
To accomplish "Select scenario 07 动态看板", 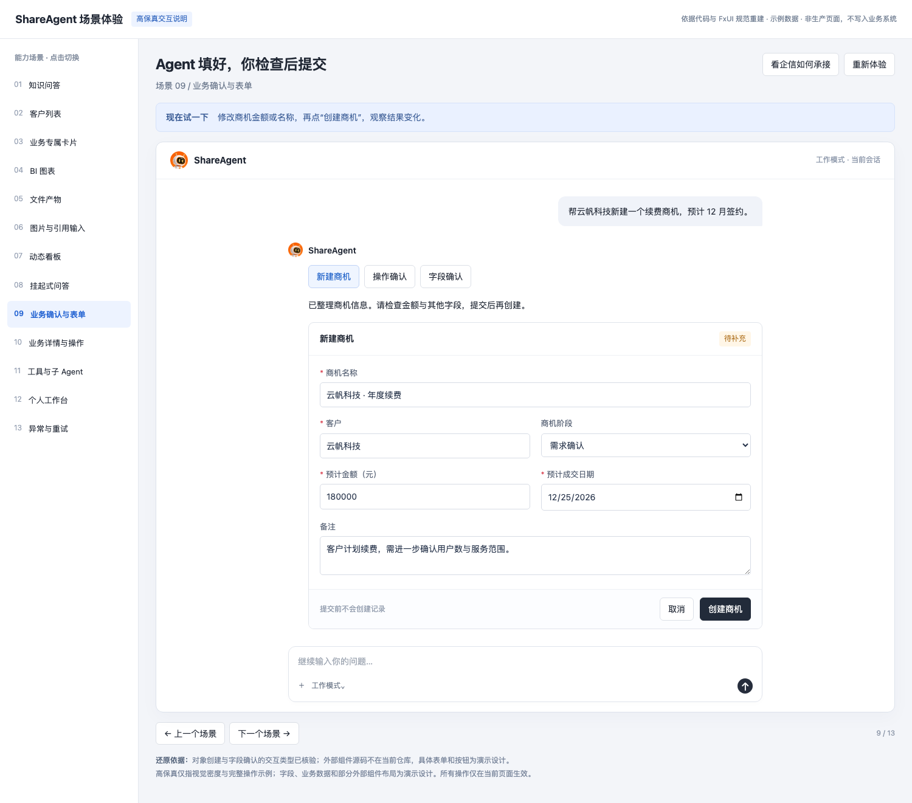I will [x=69, y=257].
